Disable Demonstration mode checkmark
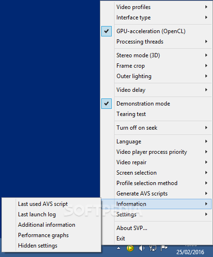 (x=106, y=104)
